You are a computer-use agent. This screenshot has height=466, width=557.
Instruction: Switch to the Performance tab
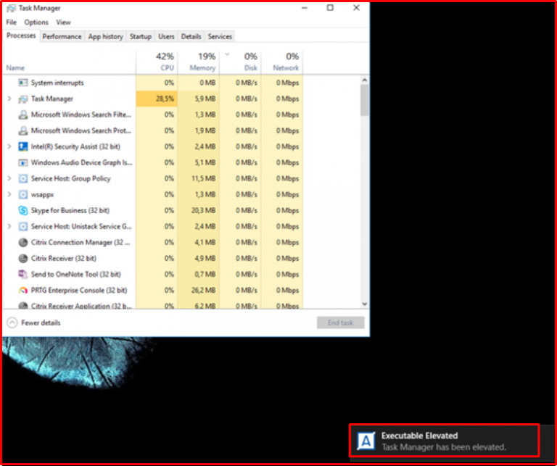(62, 36)
